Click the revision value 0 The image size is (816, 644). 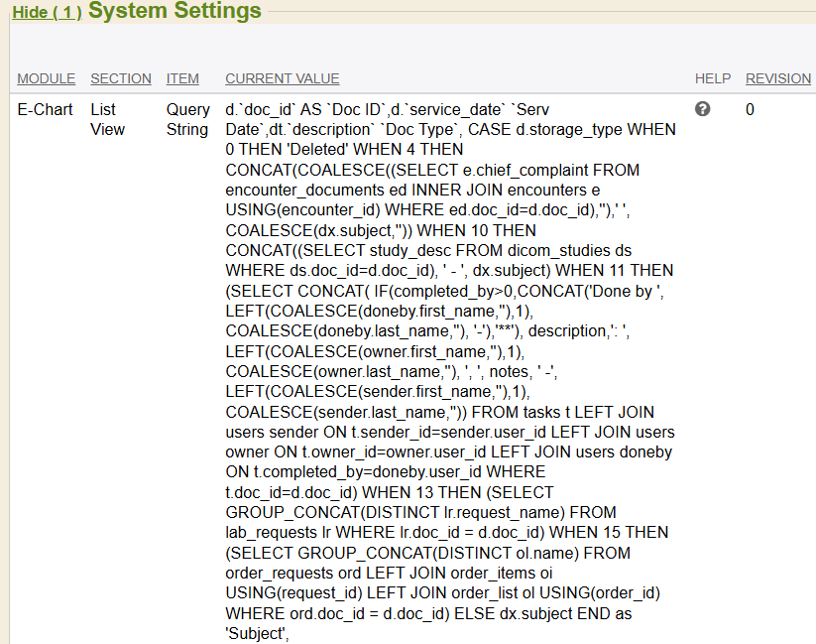750,109
